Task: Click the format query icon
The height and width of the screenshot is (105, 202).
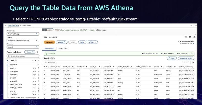Action: click(x=186, y=37)
